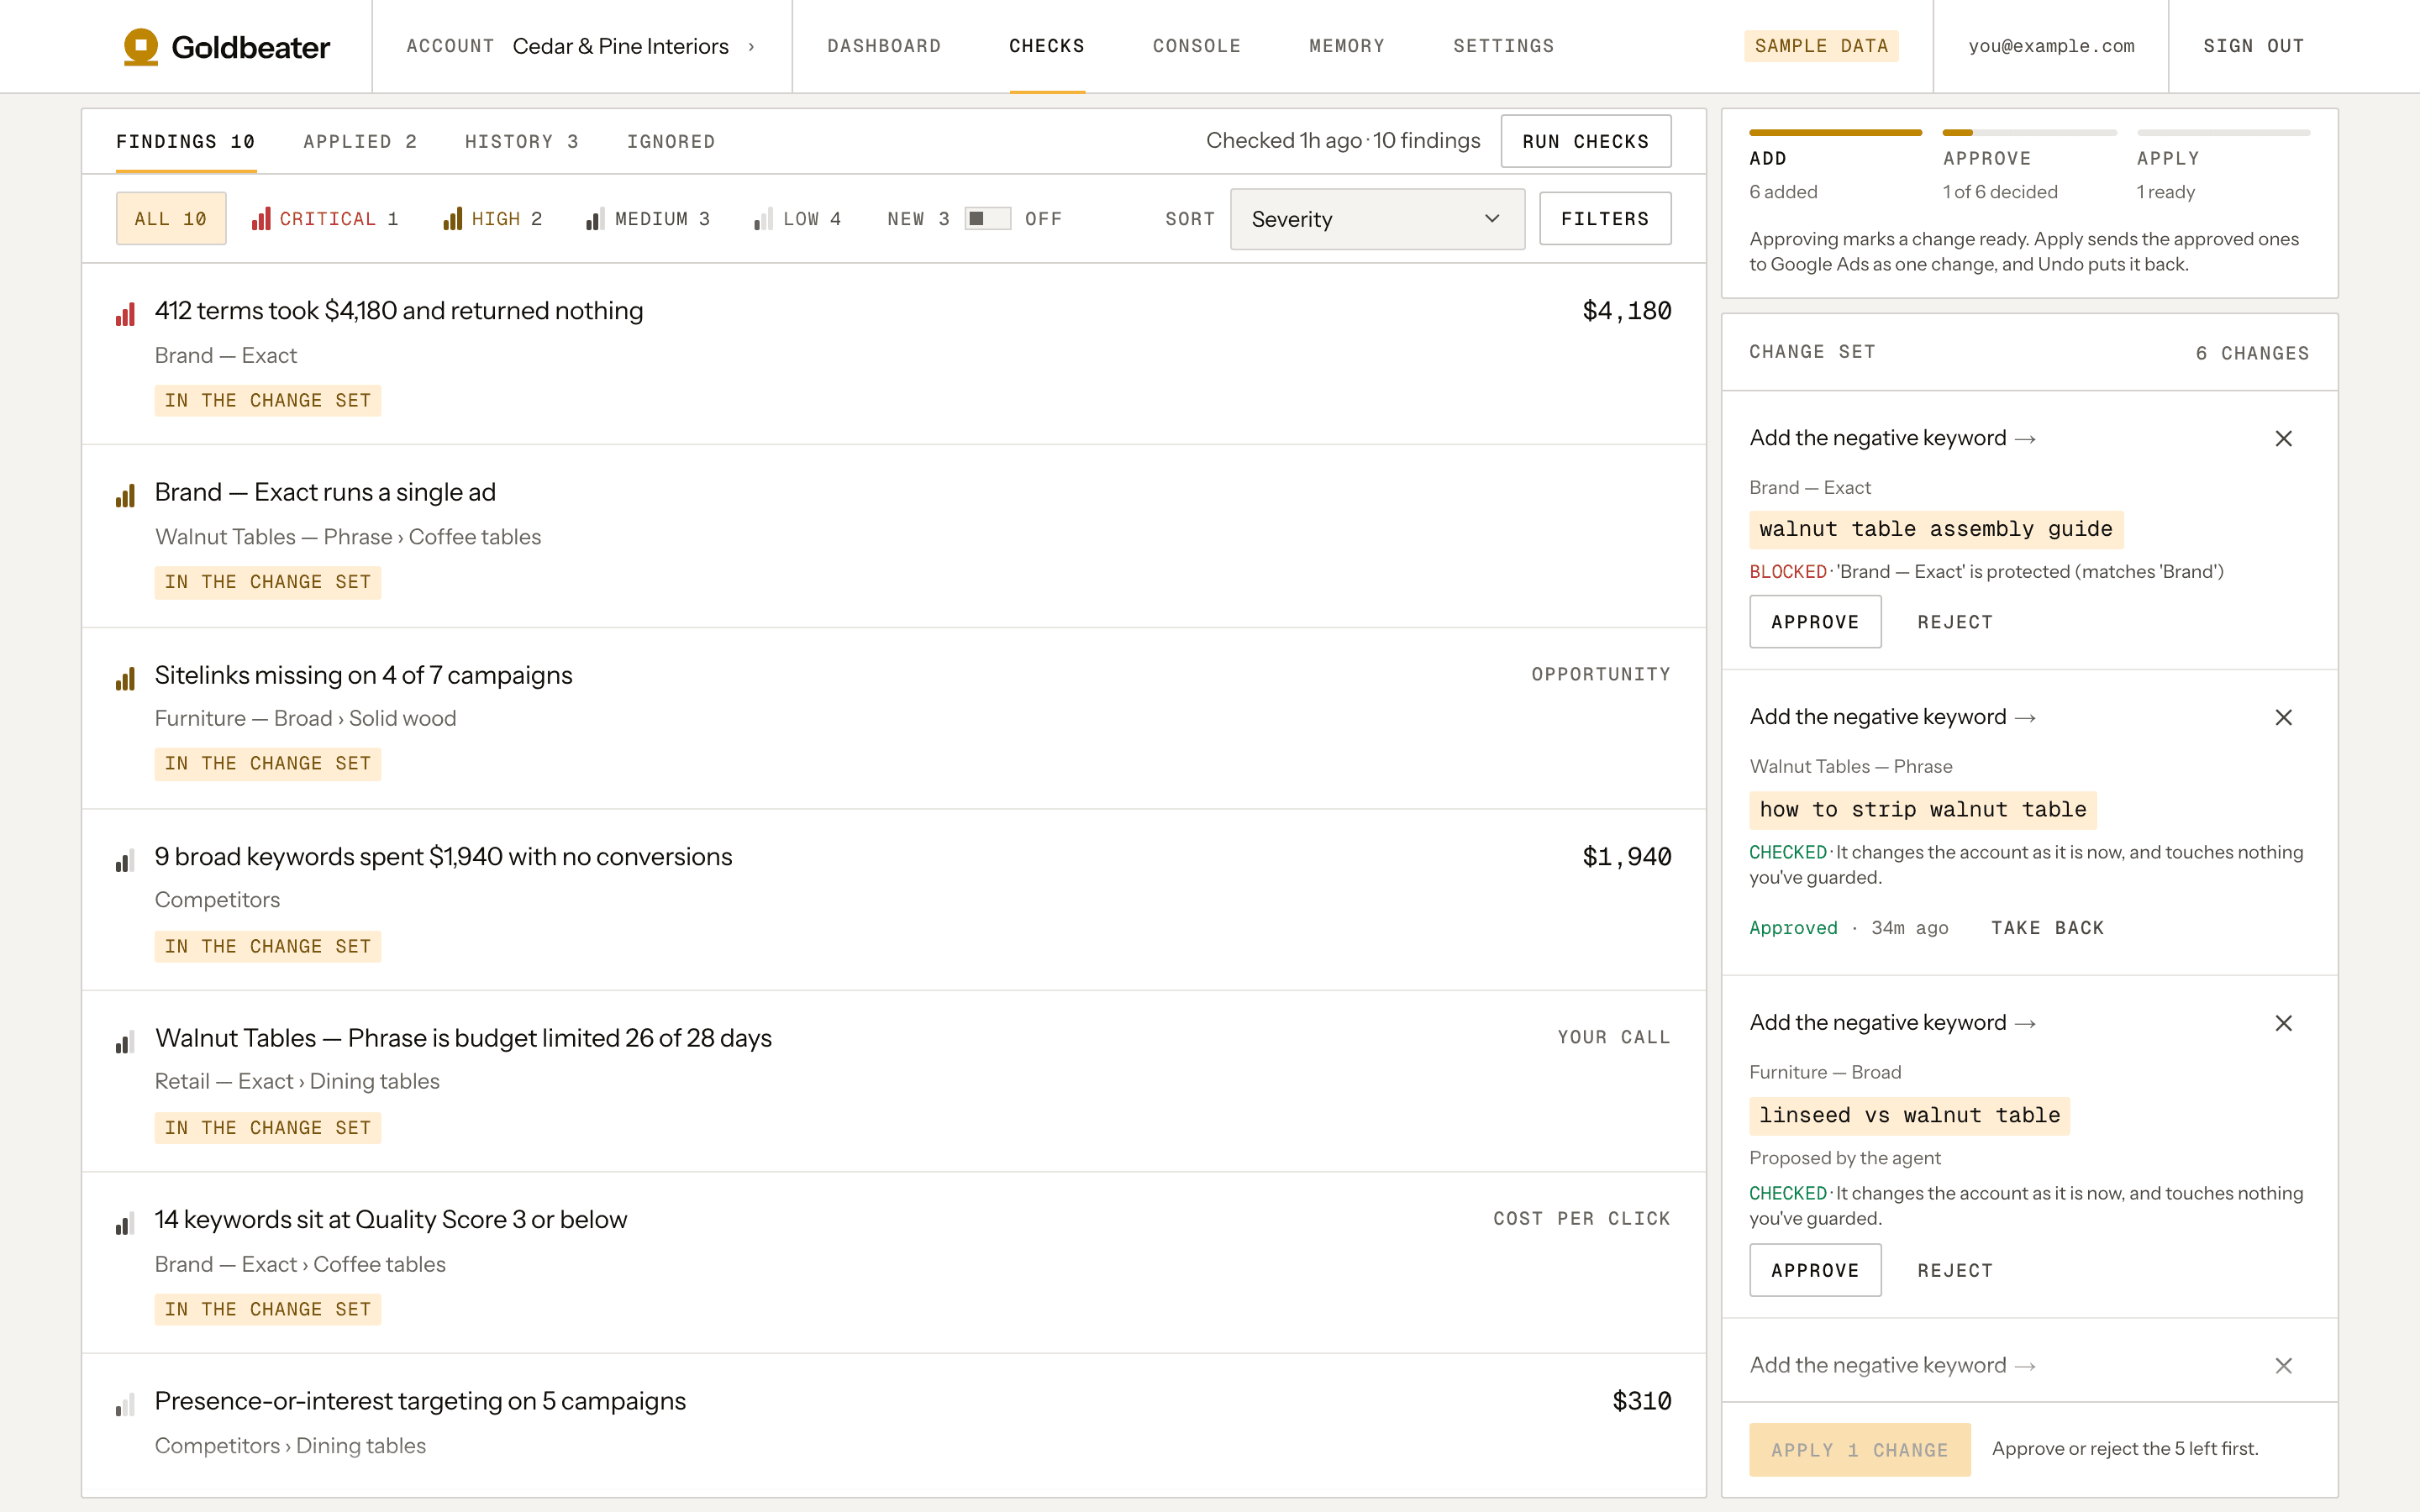This screenshot has height=1512, width=2420.
Task: Open the Settings nav item
Action: (1503, 46)
